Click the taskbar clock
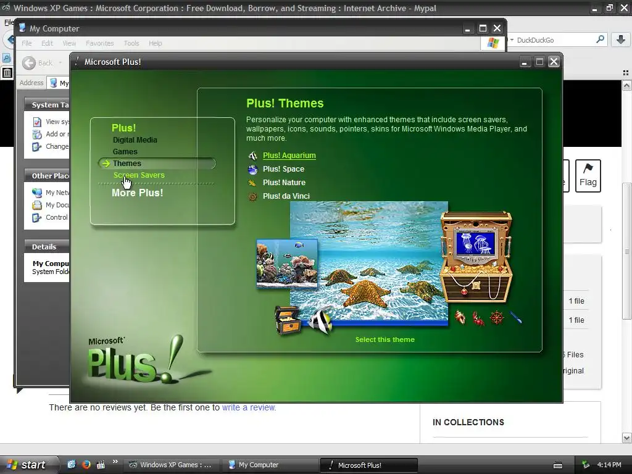 pos(609,465)
